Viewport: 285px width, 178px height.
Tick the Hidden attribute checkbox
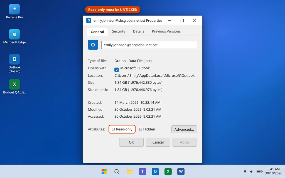pyautogui.click(x=141, y=129)
